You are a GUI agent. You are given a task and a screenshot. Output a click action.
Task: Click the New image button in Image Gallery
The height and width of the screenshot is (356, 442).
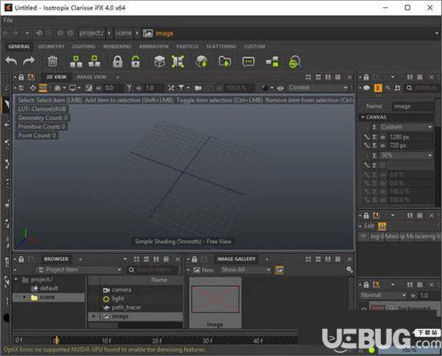coord(203,270)
